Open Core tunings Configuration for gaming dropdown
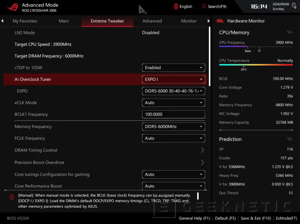 point(174,175)
